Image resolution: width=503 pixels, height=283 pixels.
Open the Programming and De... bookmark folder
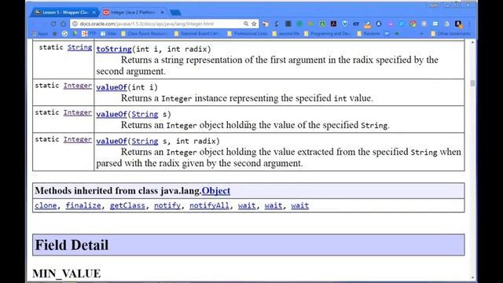click(x=328, y=33)
